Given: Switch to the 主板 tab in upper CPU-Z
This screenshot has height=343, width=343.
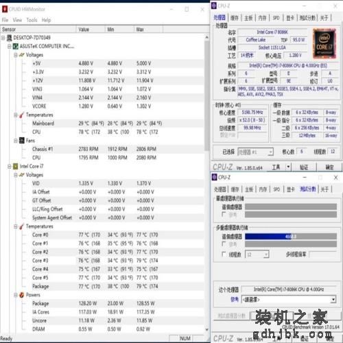Looking at the screenshot, I should tap(248, 18).
